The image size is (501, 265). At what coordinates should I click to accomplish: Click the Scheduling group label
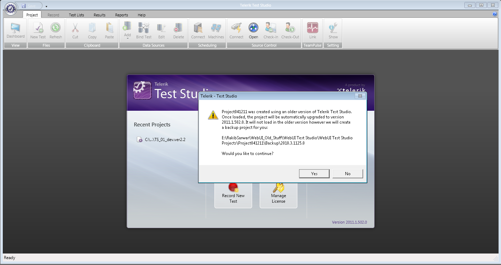pyautogui.click(x=207, y=45)
